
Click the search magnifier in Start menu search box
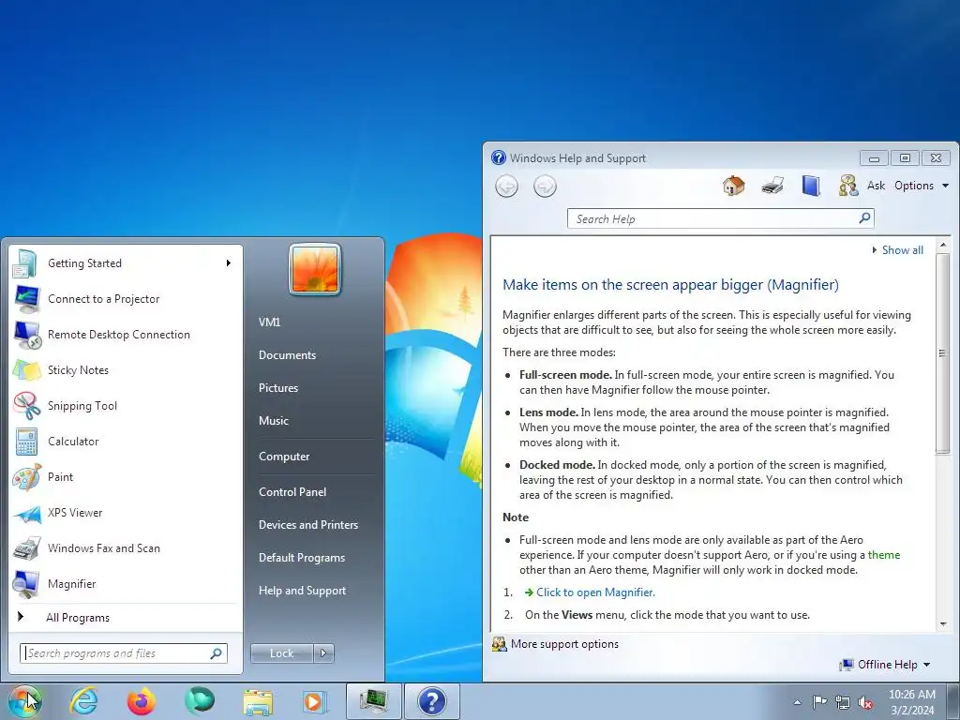(217, 653)
